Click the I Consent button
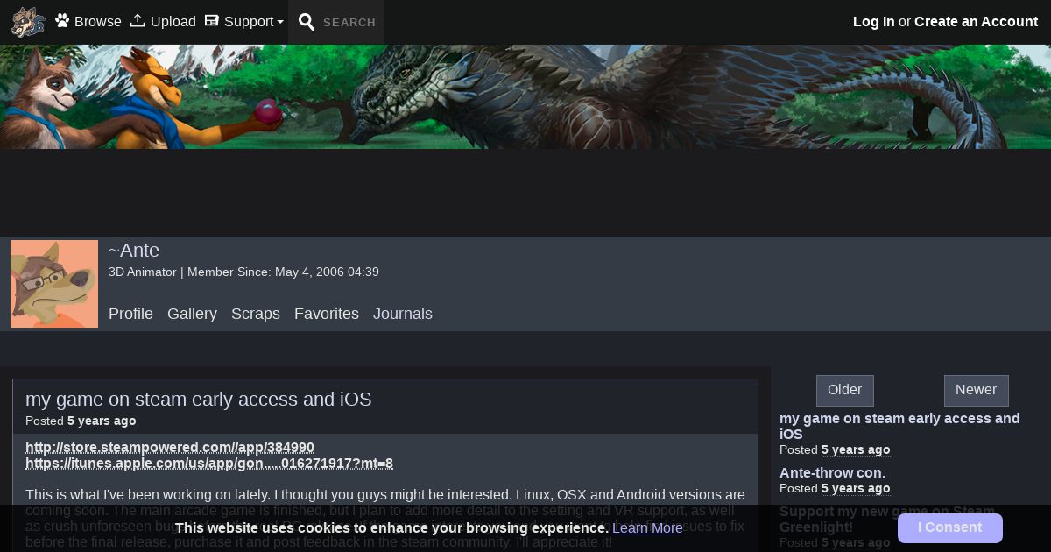The image size is (1051, 552). pyautogui.click(x=950, y=528)
